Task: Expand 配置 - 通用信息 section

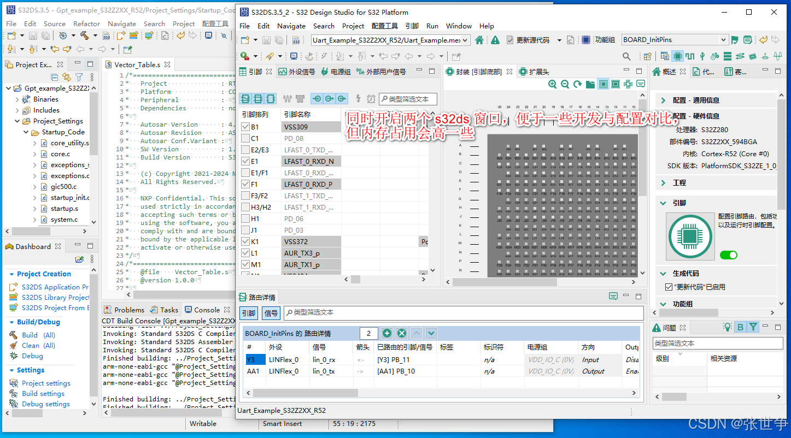Action: (663, 100)
